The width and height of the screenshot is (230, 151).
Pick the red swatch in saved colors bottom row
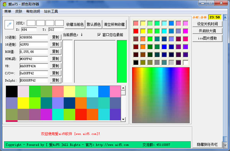click(x=81, y=115)
